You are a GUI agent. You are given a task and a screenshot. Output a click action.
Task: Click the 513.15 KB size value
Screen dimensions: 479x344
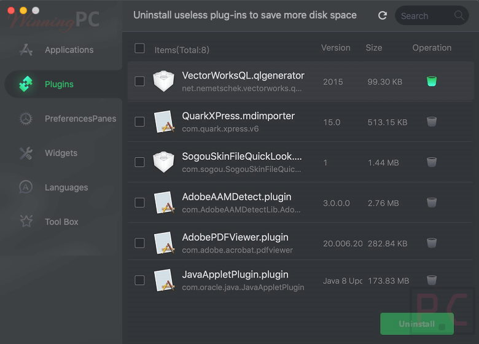387,122
